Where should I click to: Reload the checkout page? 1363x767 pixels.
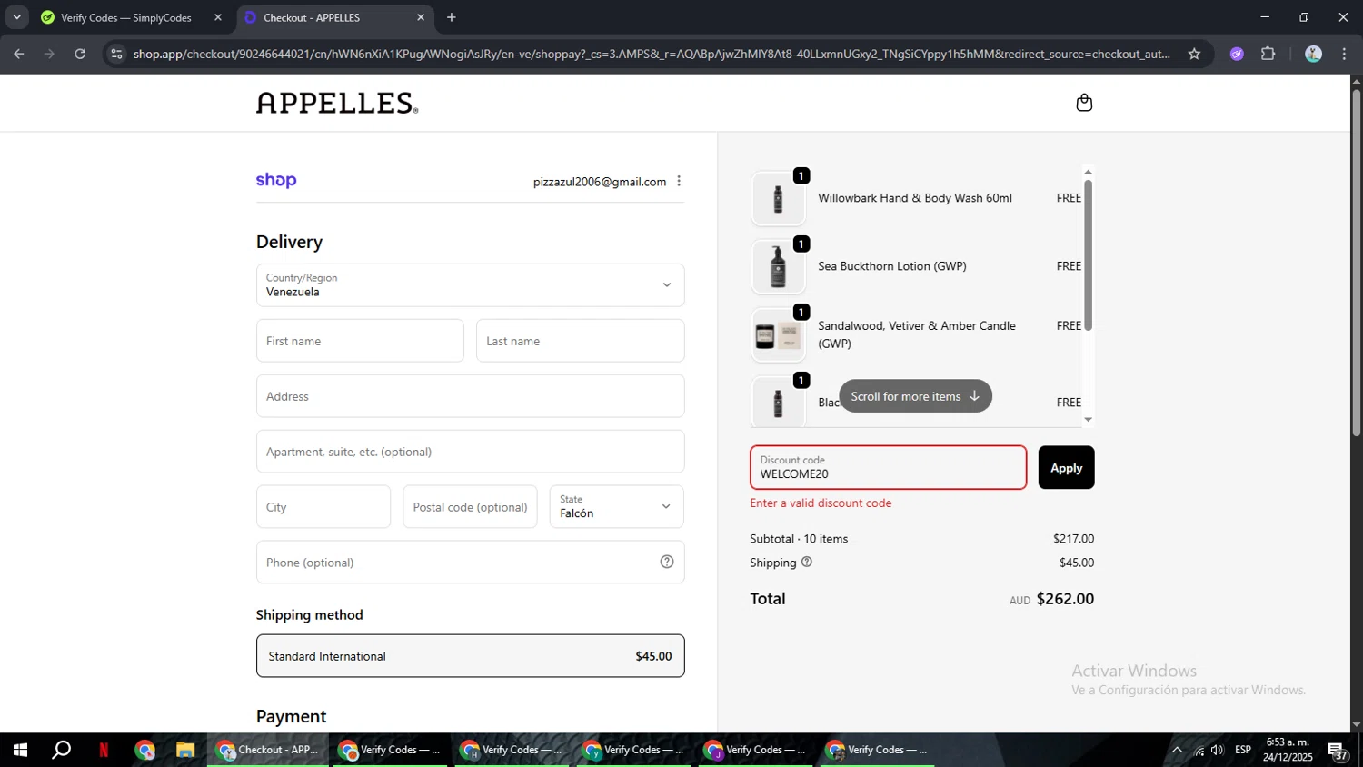pyautogui.click(x=80, y=54)
